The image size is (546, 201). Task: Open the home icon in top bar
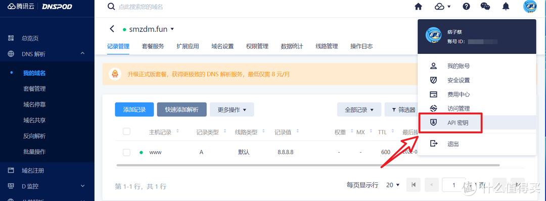418,6
